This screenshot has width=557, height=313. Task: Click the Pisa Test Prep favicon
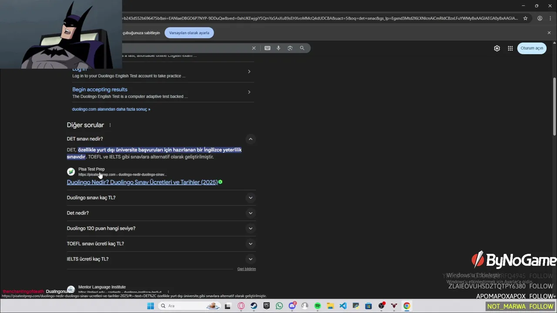[x=71, y=172]
